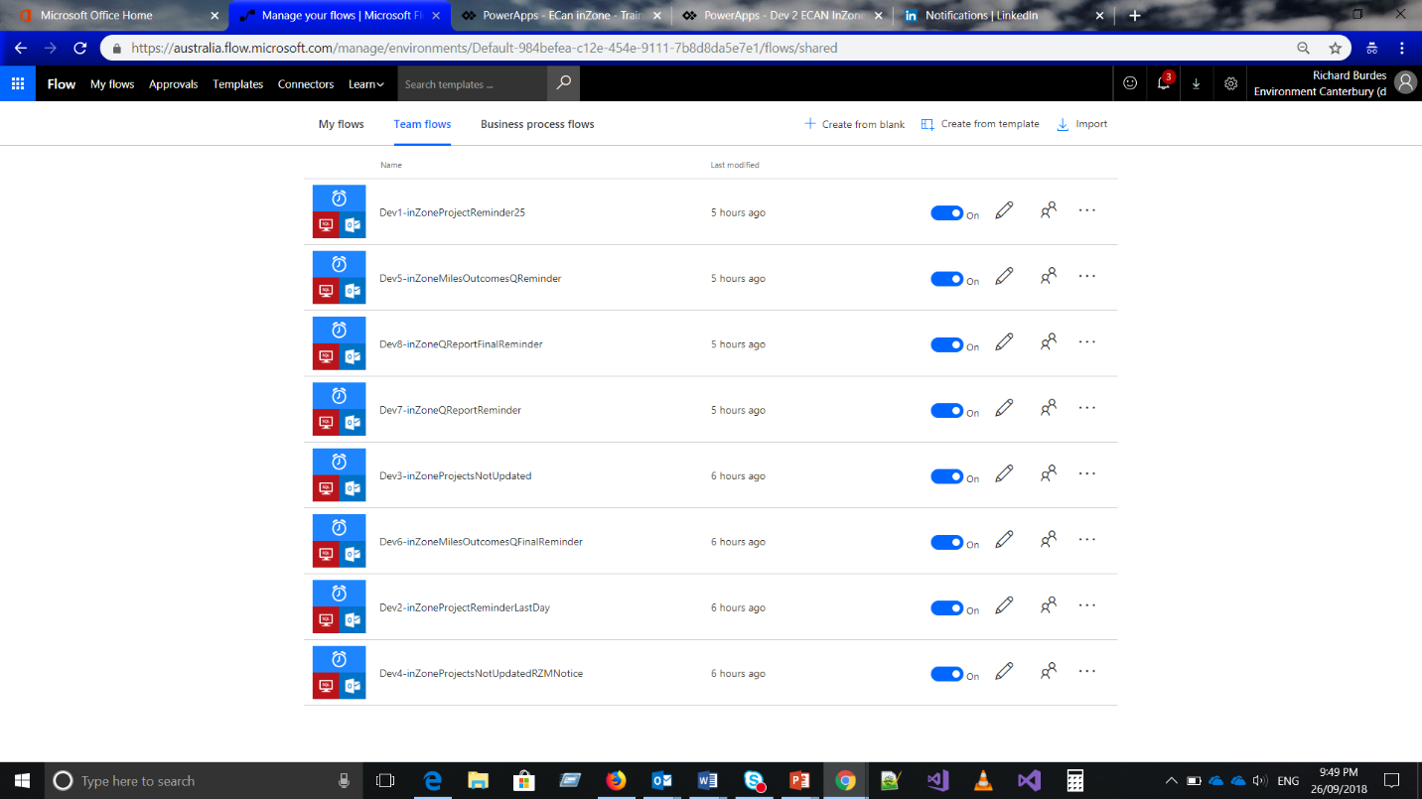The height and width of the screenshot is (799, 1422).
Task: Click the mobile app download icon
Action: pos(1196,83)
